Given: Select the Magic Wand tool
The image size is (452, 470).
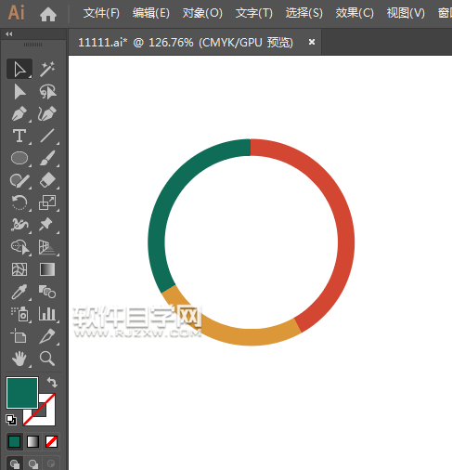Looking at the screenshot, I should pyautogui.click(x=47, y=69).
